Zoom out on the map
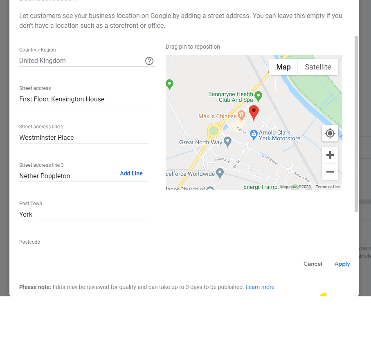 pyautogui.click(x=330, y=172)
